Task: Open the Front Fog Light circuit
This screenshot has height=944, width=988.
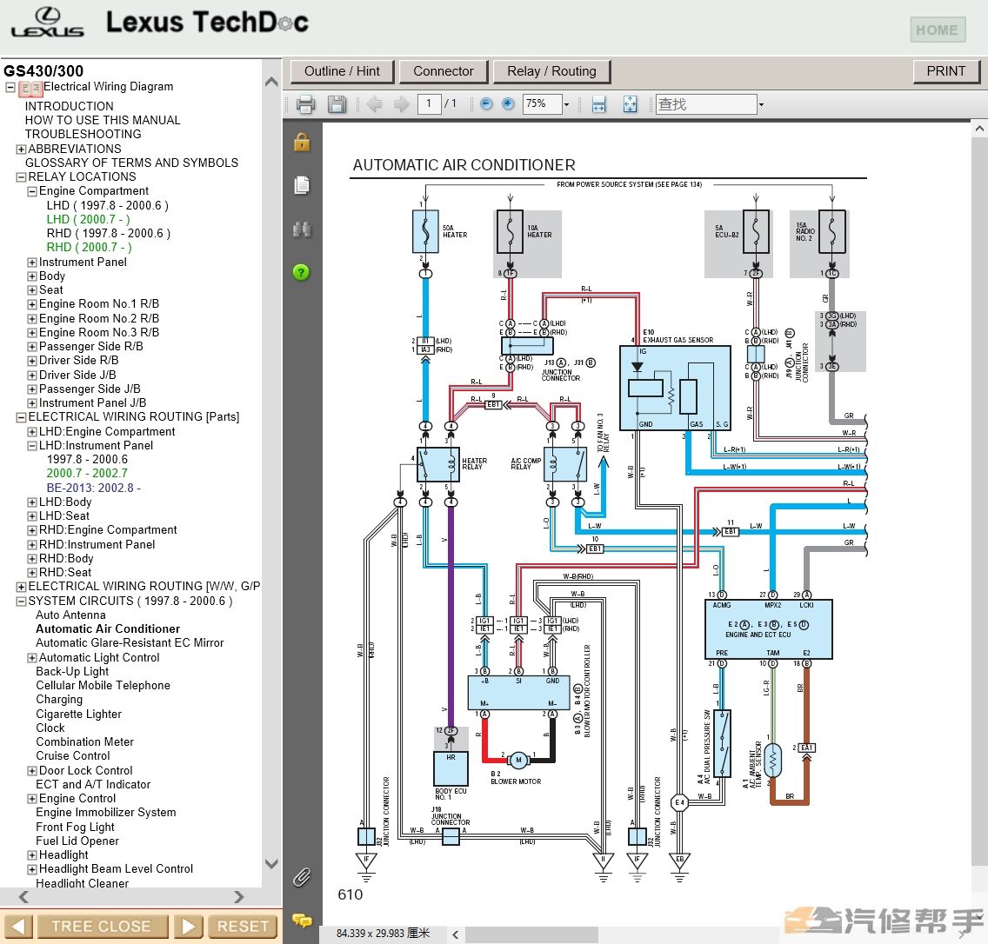Action: coord(76,827)
